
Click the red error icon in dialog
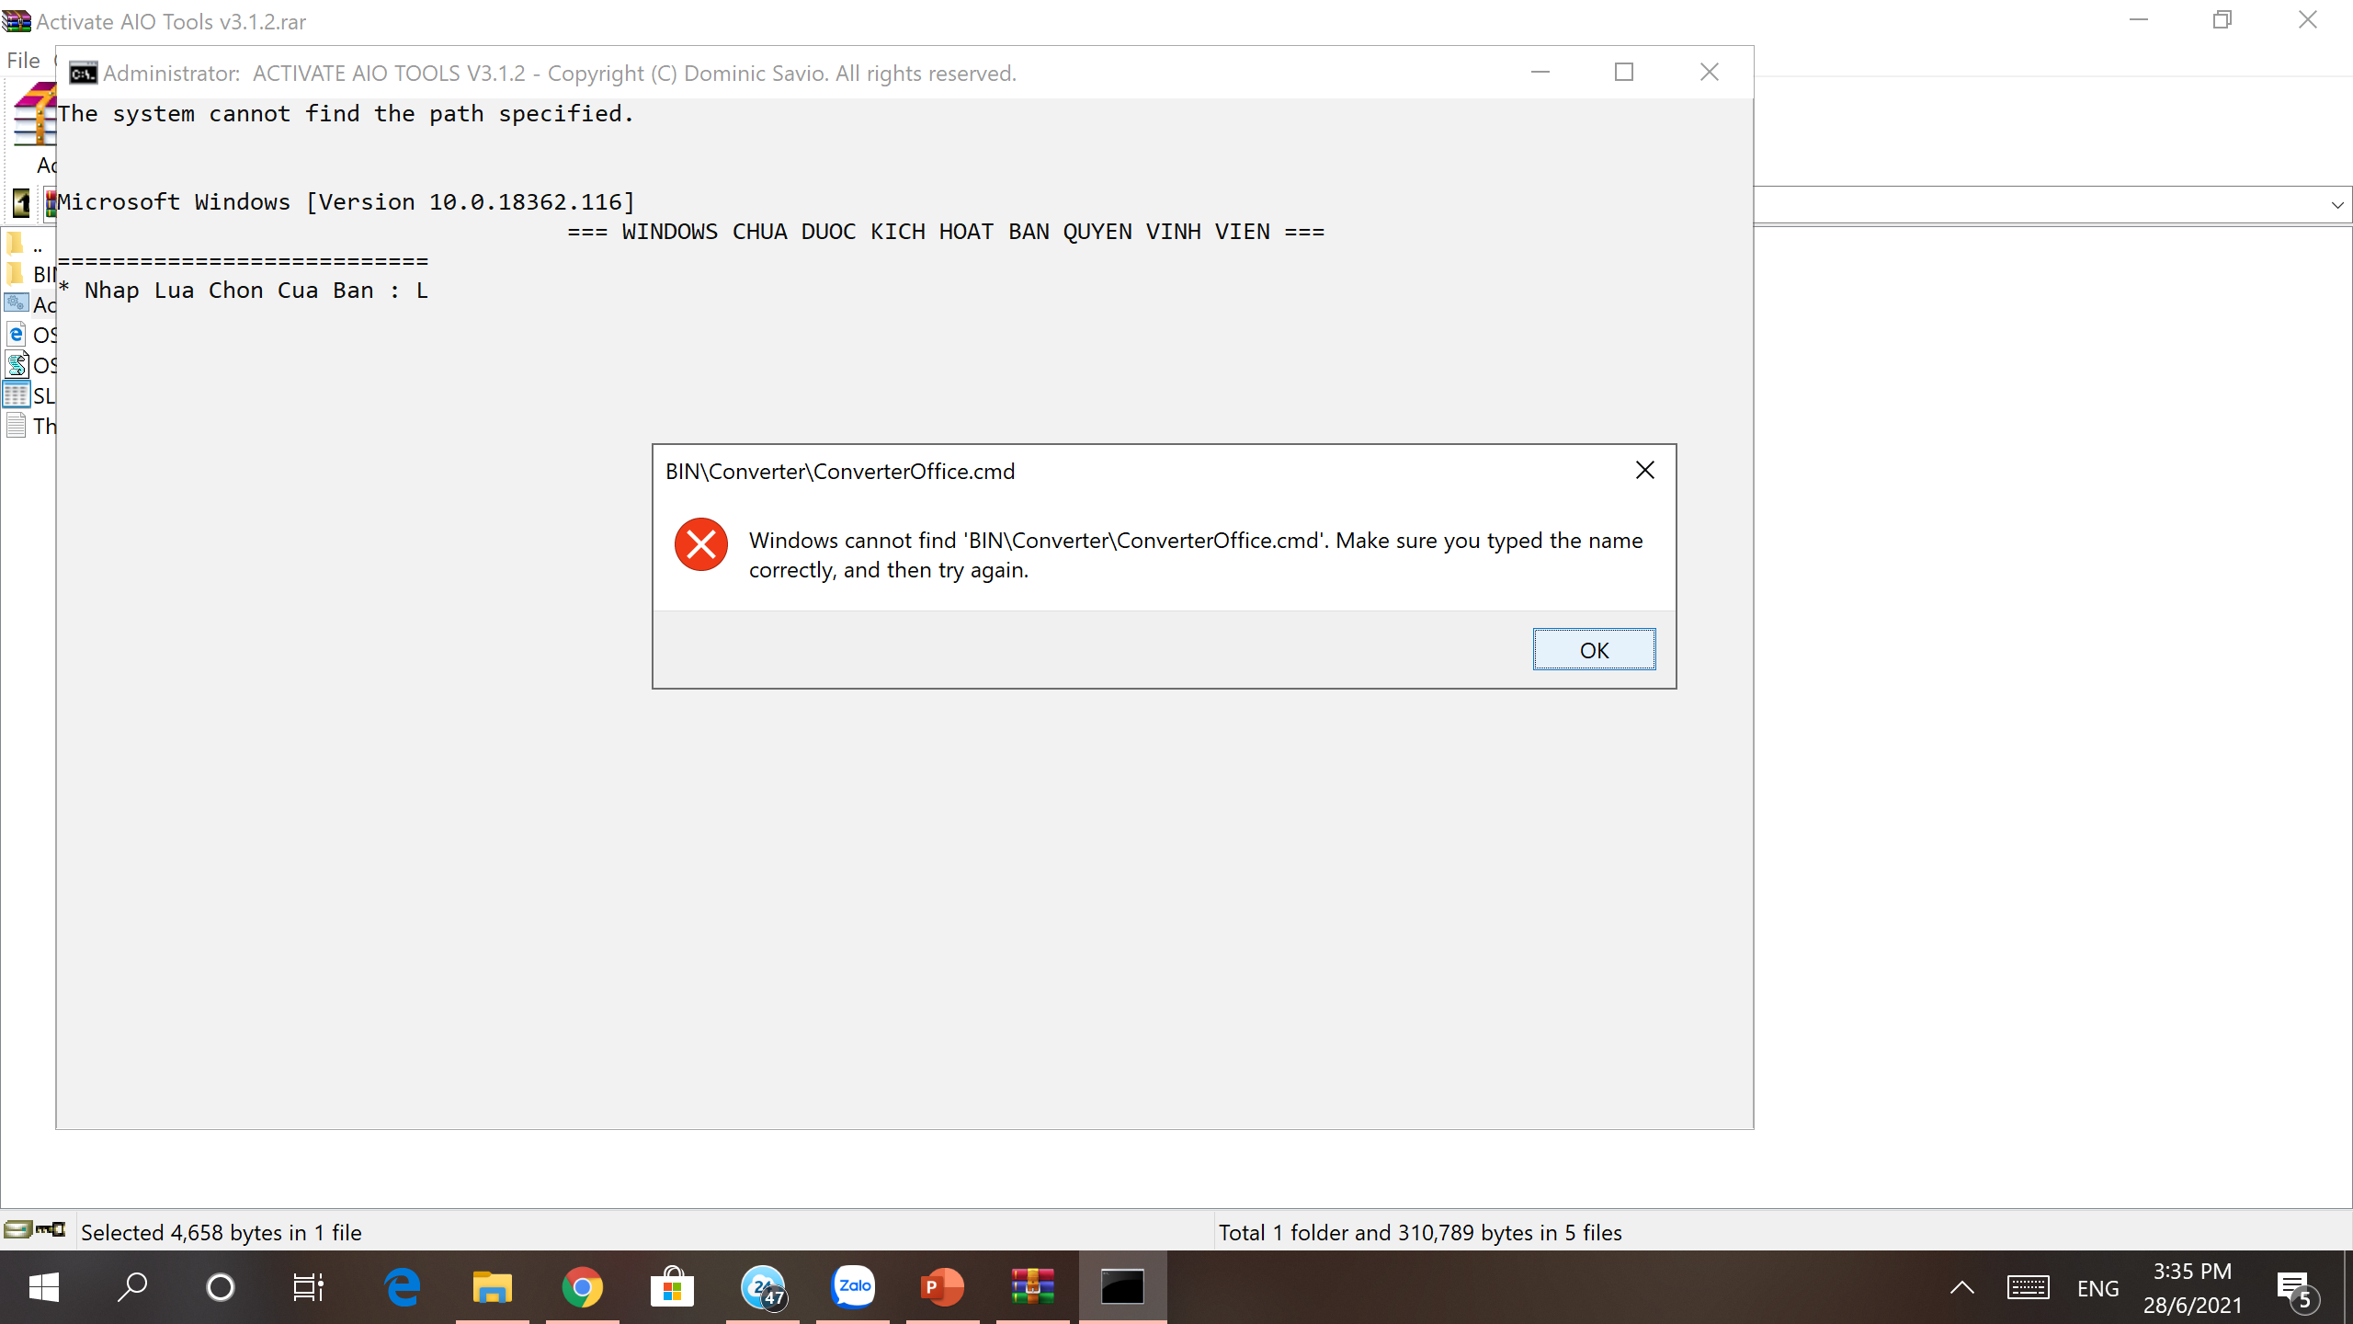[x=700, y=544]
